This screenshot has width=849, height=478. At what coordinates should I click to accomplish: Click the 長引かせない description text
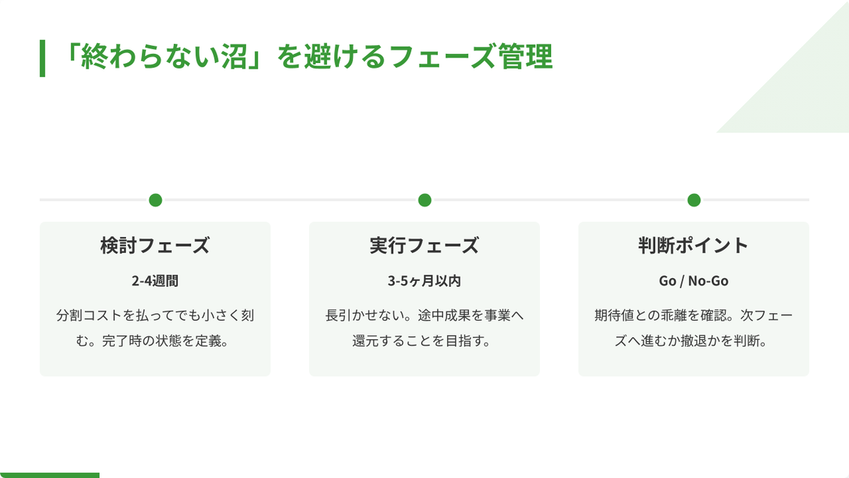click(x=424, y=328)
